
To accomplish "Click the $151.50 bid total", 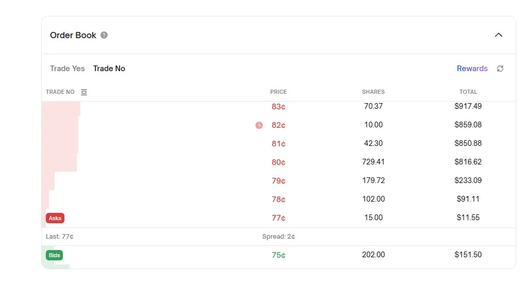I will tap(468, 255).
